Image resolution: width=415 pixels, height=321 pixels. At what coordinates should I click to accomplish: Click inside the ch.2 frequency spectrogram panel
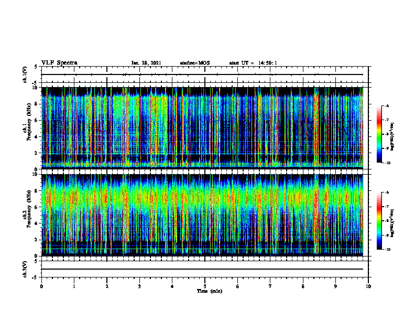tap(202, 215)
